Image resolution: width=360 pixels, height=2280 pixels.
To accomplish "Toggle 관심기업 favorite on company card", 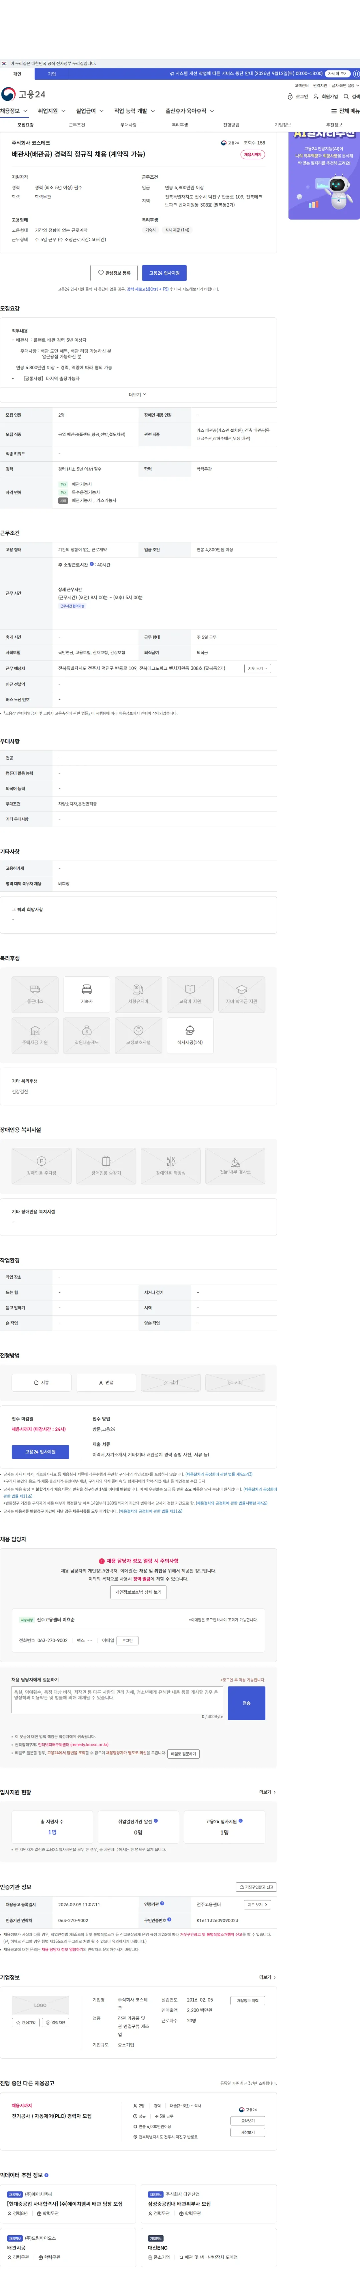I will (26, 2022).
